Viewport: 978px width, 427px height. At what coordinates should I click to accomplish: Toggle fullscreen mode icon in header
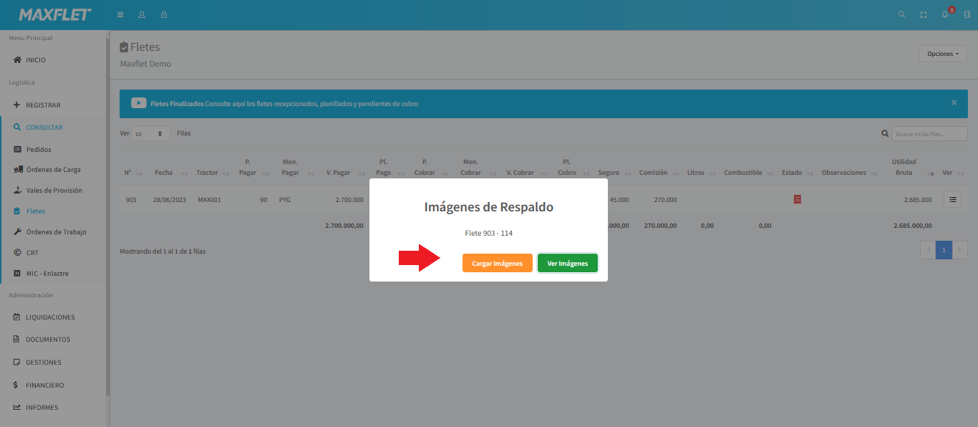click(924, 15)
